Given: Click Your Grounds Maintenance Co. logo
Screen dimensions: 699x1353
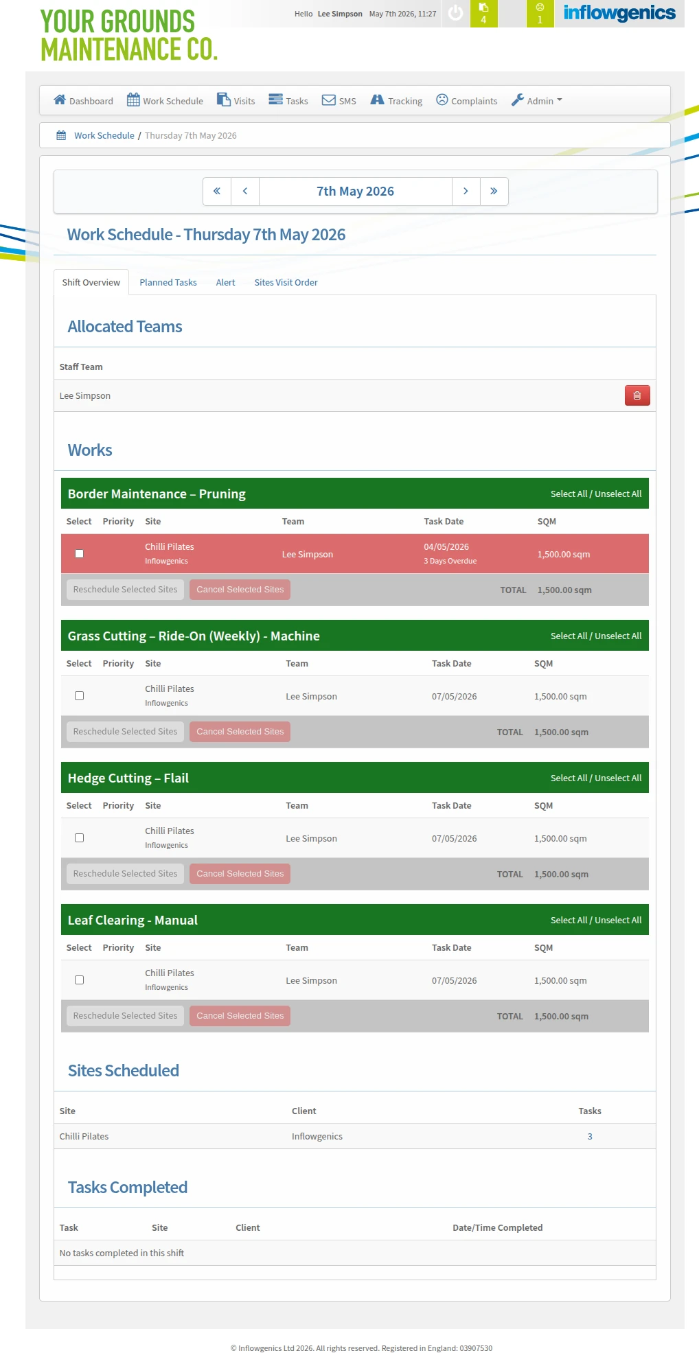Looking at the screenshot, I should click(128, 35).
